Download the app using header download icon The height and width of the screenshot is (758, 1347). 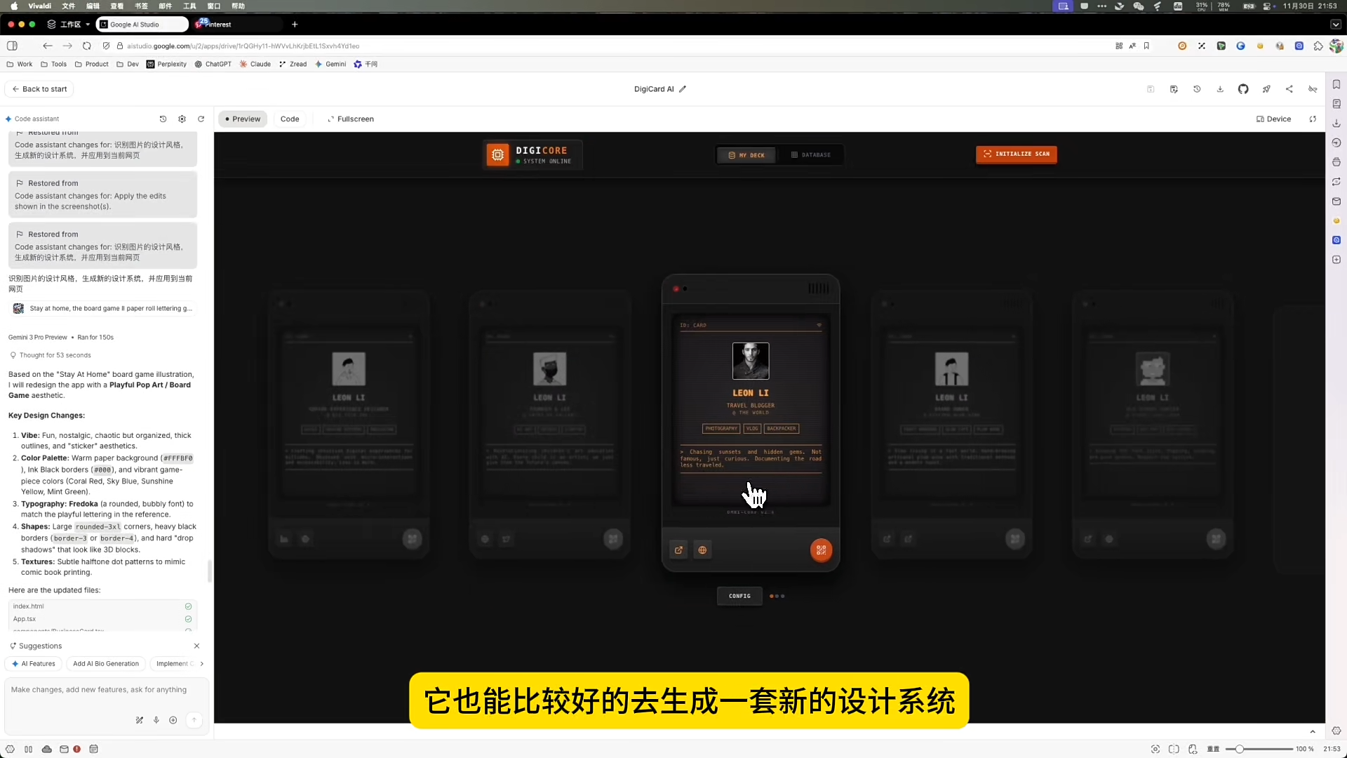(1220, 89)
